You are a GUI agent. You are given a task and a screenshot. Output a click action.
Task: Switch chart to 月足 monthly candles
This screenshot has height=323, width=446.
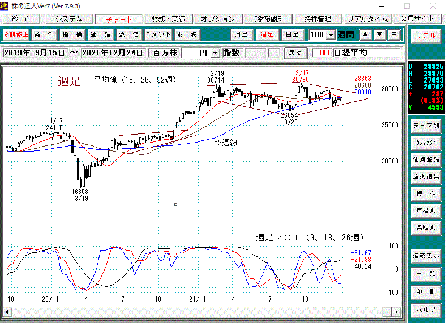(x=242, y=35)
